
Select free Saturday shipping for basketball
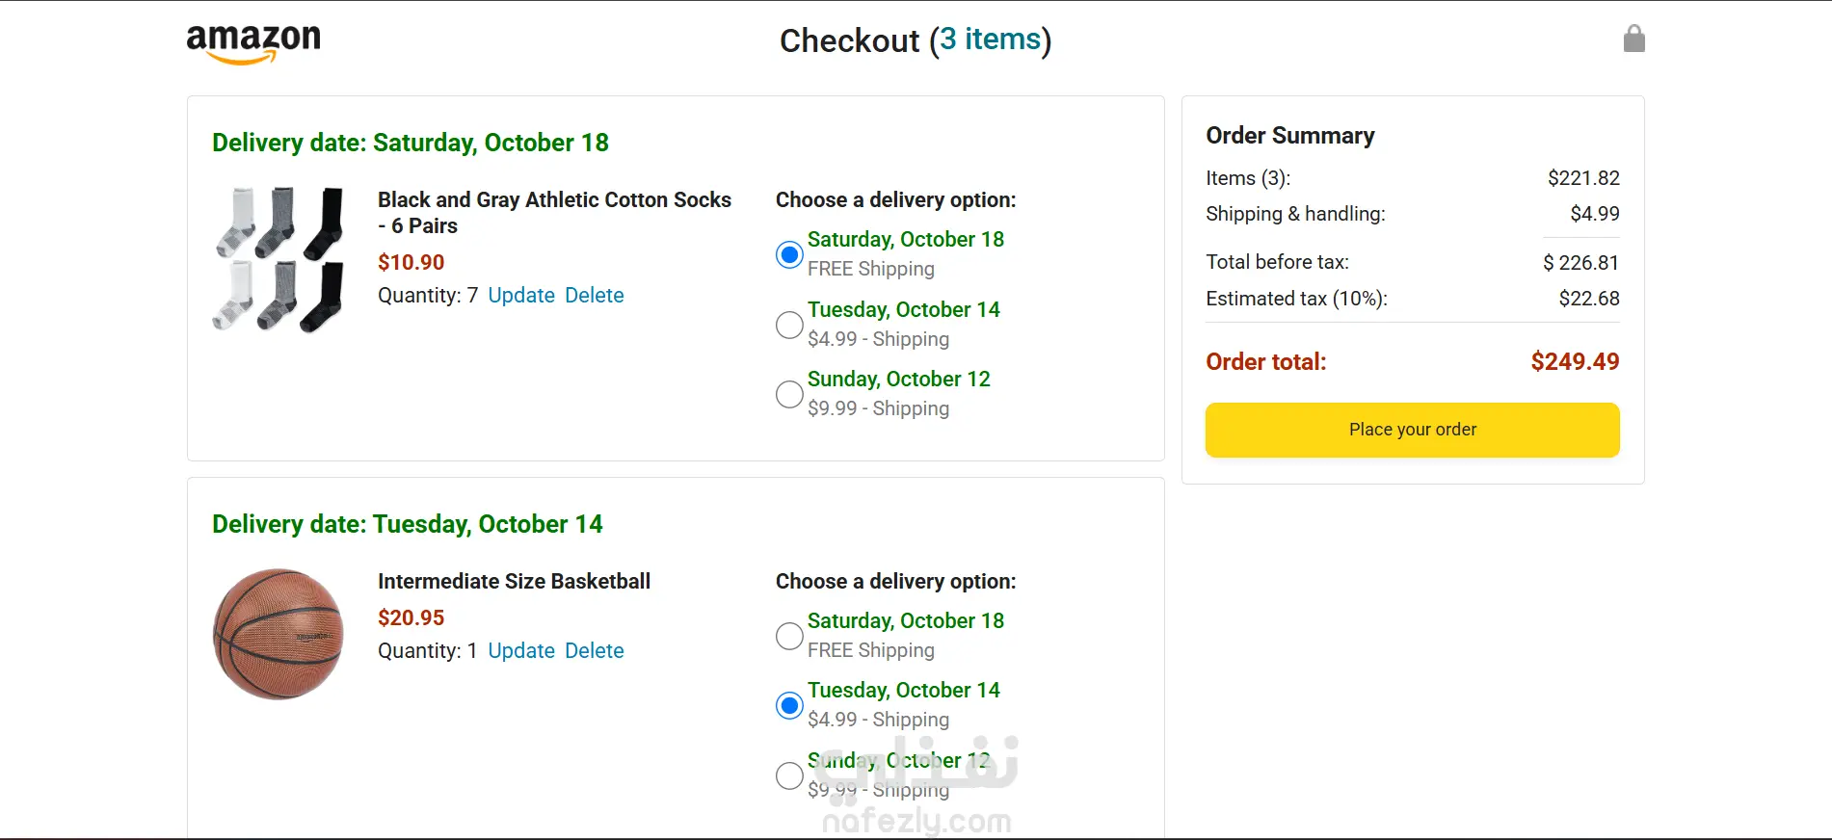pyautogui.click(x=789, y=636)
